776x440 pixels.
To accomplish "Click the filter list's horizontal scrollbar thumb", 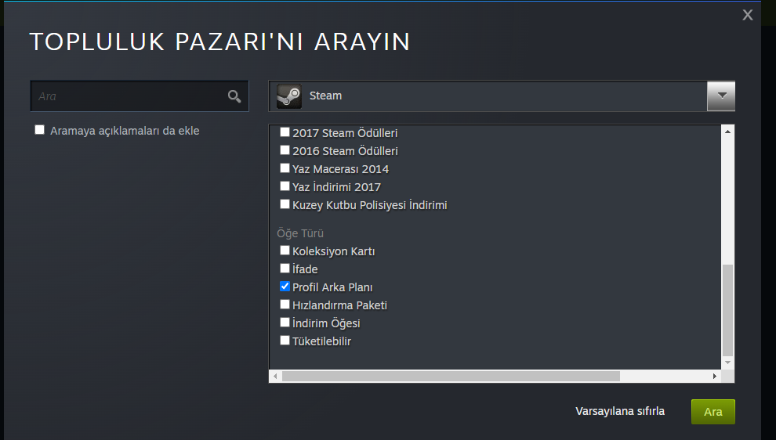I will point(451,377).
